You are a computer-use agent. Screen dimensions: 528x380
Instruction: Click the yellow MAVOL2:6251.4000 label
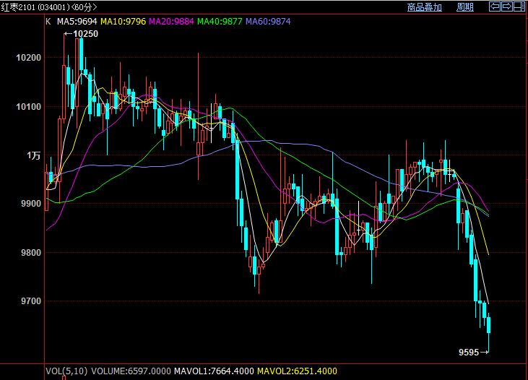click(296, 371)
